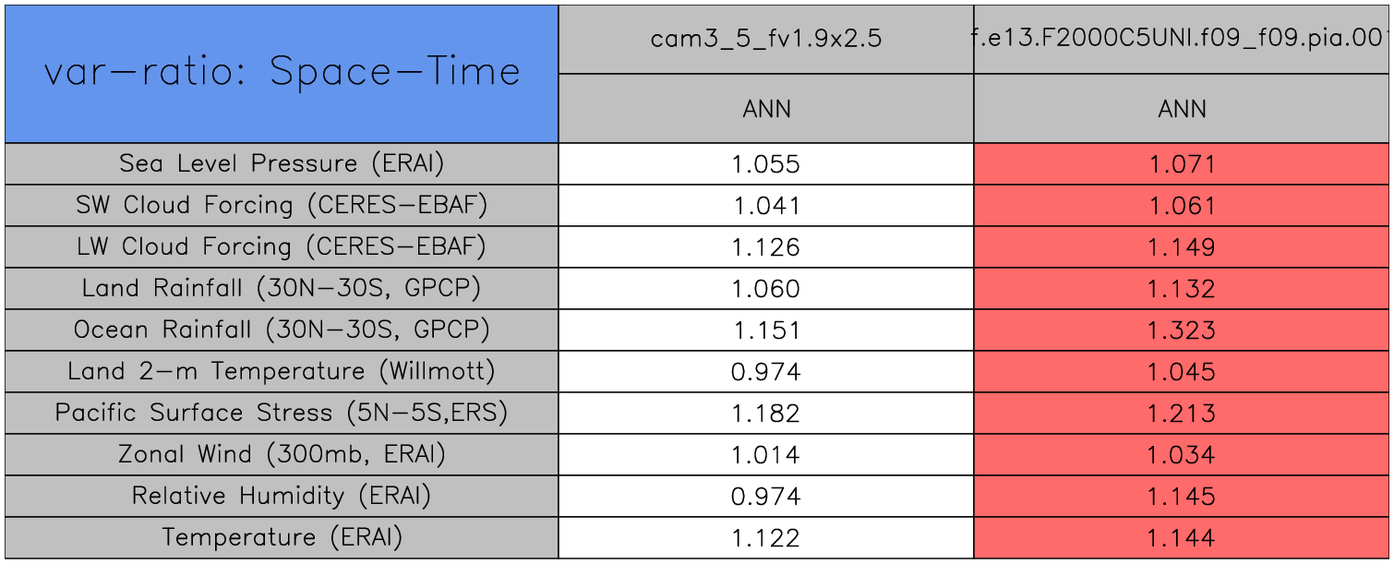The width and height of the screenshot is (1394, 564).
Task: Open the Zonal Wind (300mb, ERAI) row
Action: pyautogui.click(x=282, y=454)
